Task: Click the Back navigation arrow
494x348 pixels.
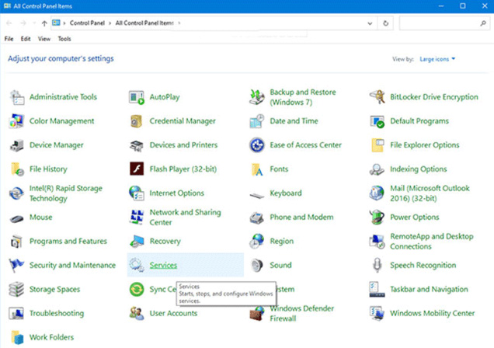Action: click(9, 23)
